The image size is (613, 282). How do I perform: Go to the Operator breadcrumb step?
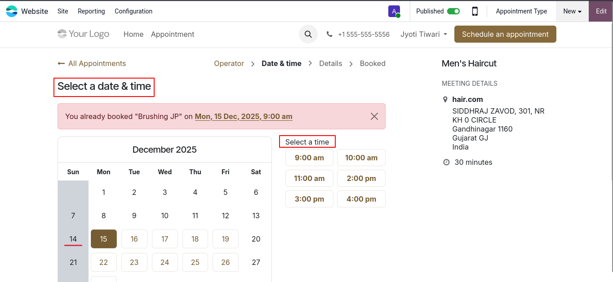tap(229, 63)
